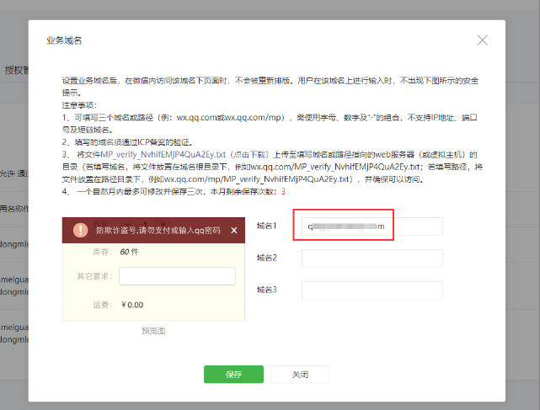Click the 域名1 field label
This screenshot has width=540, height=410.
pos(267,227)
